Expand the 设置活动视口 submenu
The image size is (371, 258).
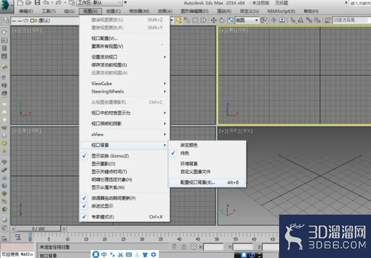125,57
